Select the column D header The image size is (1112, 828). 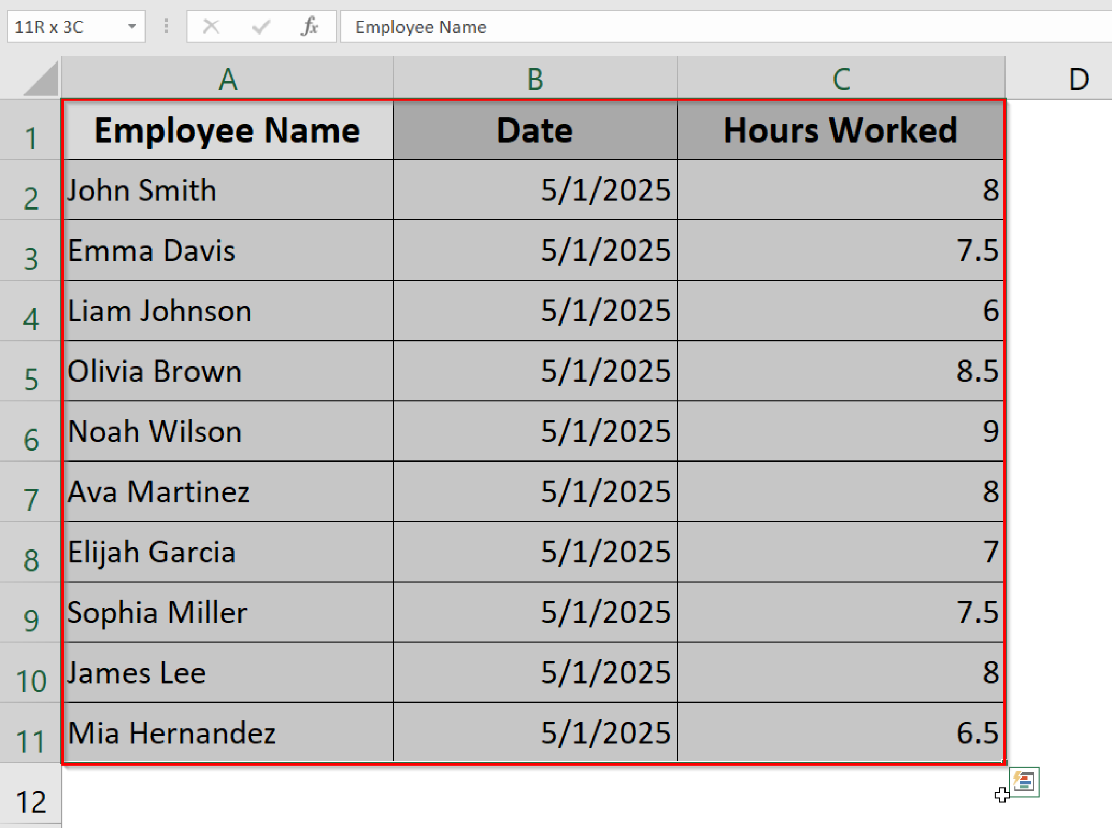pyautogui.click(x=1078, y=79)
